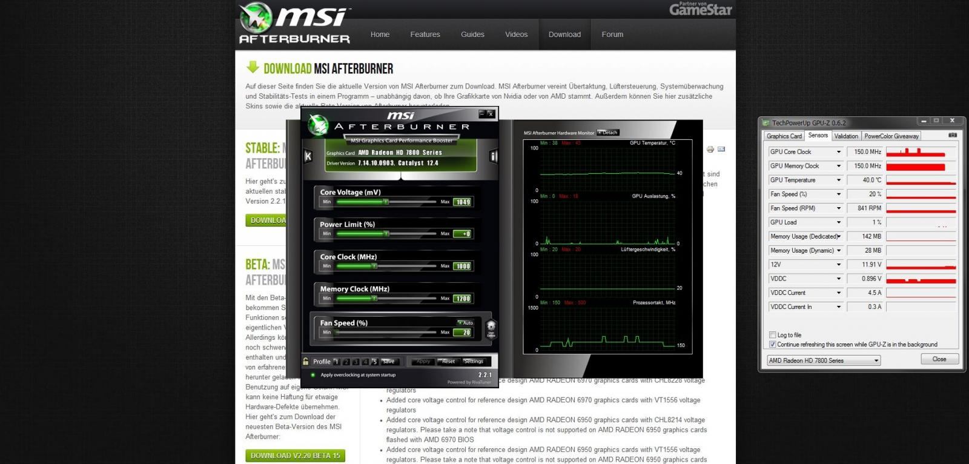
Task: Open the Memory Usage (Dedicated) dropdown
Action: pyautogui.click(x=839, y=236)
